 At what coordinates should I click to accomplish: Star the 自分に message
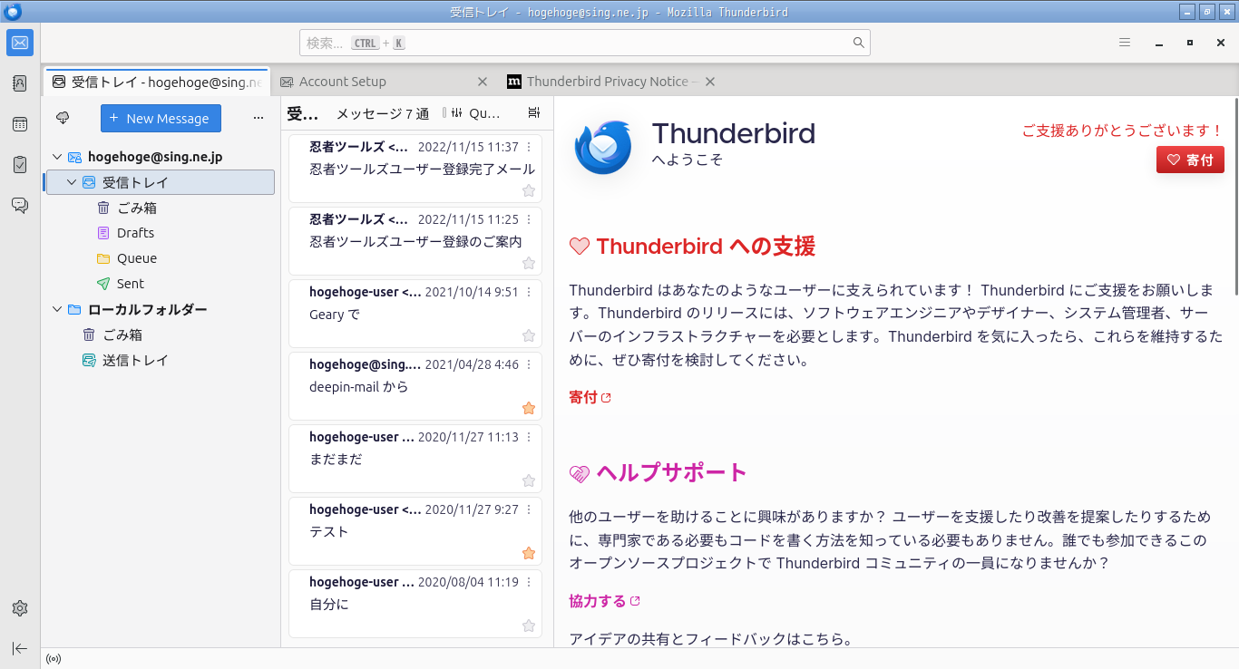[x=529, y=625]
